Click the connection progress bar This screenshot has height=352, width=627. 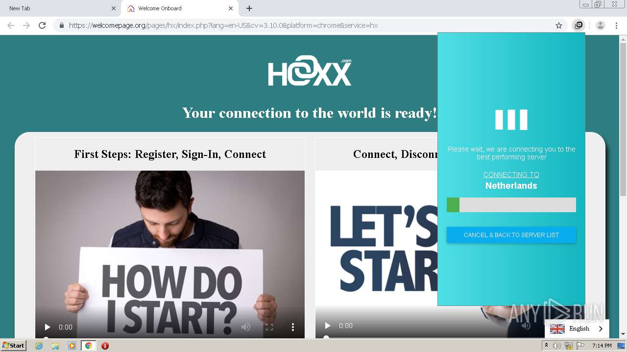coord(511,205)
